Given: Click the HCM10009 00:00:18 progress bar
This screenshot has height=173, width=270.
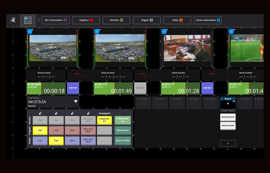Looking at the screenshot, I should coord(46,88).
